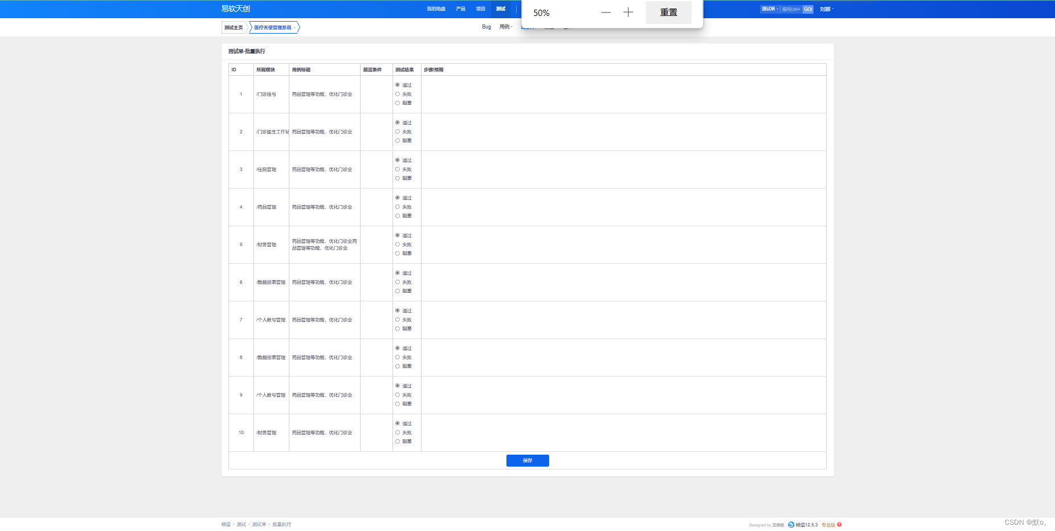This screenshot has width=1055, height=531.
Task: Click /财务管理 module in row 10
Action: coord(266,432)
